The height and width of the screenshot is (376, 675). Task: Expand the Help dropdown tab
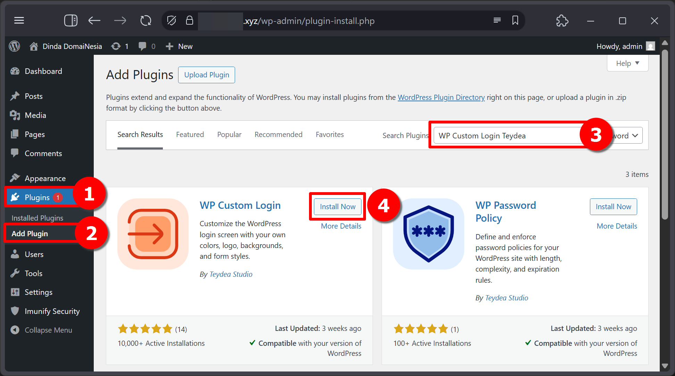[x=627, y=63]
